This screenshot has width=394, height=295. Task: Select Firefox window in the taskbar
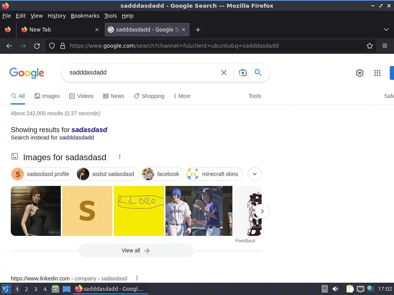point(110,289)
